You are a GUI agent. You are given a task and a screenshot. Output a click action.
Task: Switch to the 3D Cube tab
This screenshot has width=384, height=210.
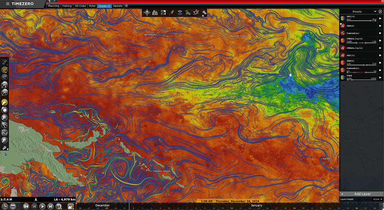(x=80, y=6)
